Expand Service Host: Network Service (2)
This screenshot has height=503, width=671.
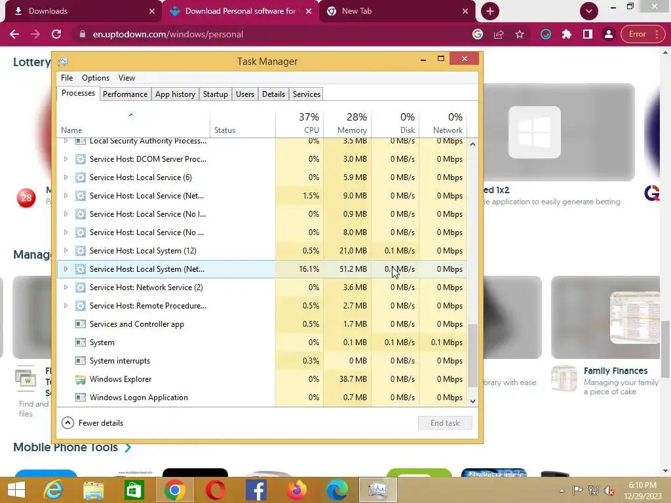66,288
